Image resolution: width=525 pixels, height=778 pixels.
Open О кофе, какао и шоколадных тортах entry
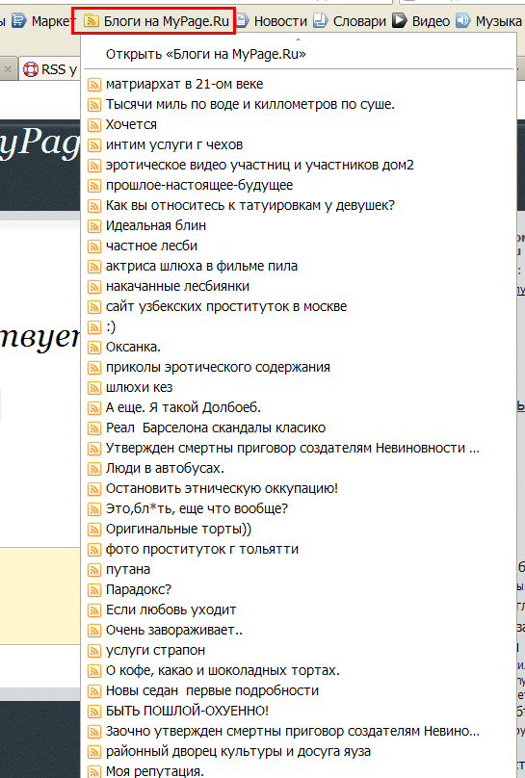[x=298, y=671]
